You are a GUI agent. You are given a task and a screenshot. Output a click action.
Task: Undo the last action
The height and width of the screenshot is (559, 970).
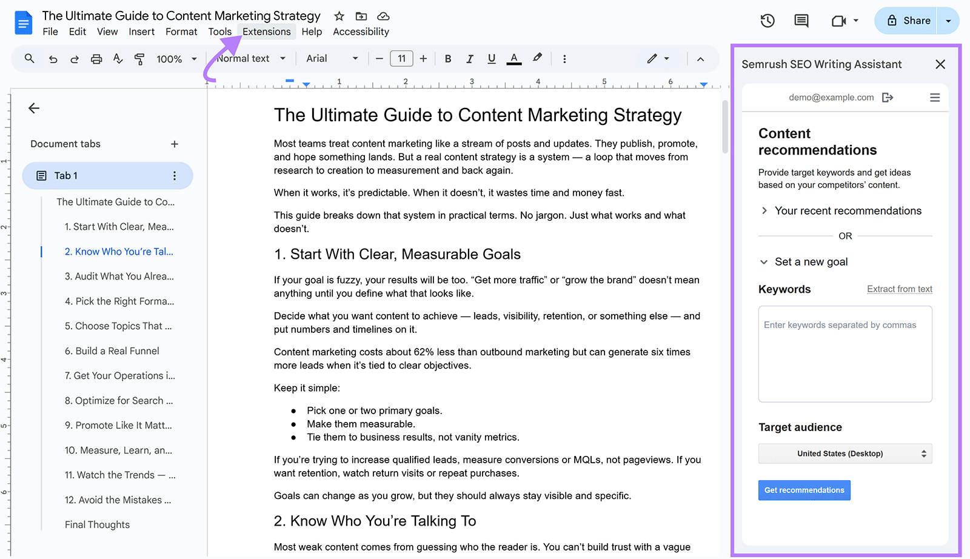point(53,59)
